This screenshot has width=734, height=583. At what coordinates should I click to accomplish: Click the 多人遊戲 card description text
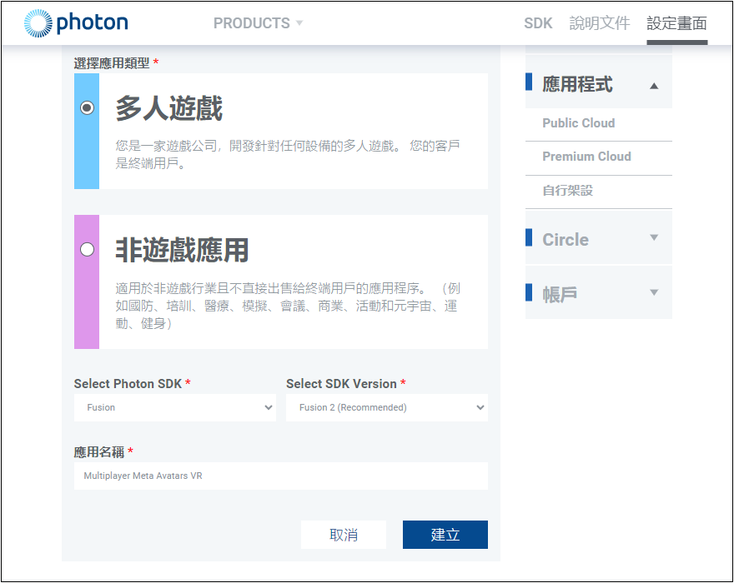288,154
